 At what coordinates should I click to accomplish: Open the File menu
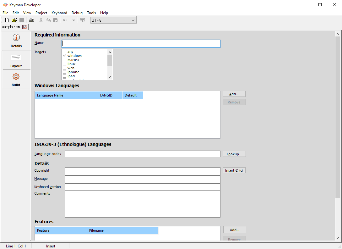5,13
